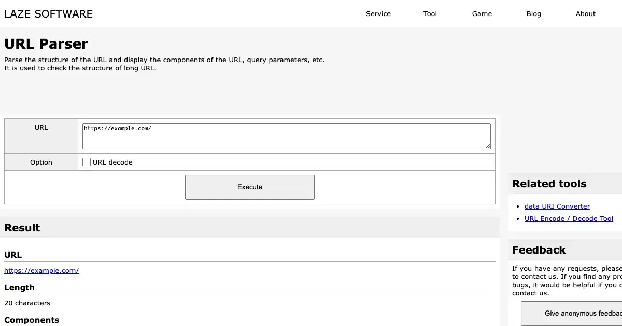Image resolution: width=622 pixels, height=326 pixels.
Task: Focus the URL input text area
Action: 286,136
